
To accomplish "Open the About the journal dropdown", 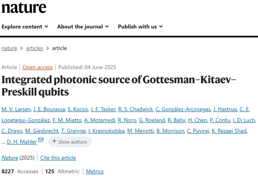I will (83, 27).
